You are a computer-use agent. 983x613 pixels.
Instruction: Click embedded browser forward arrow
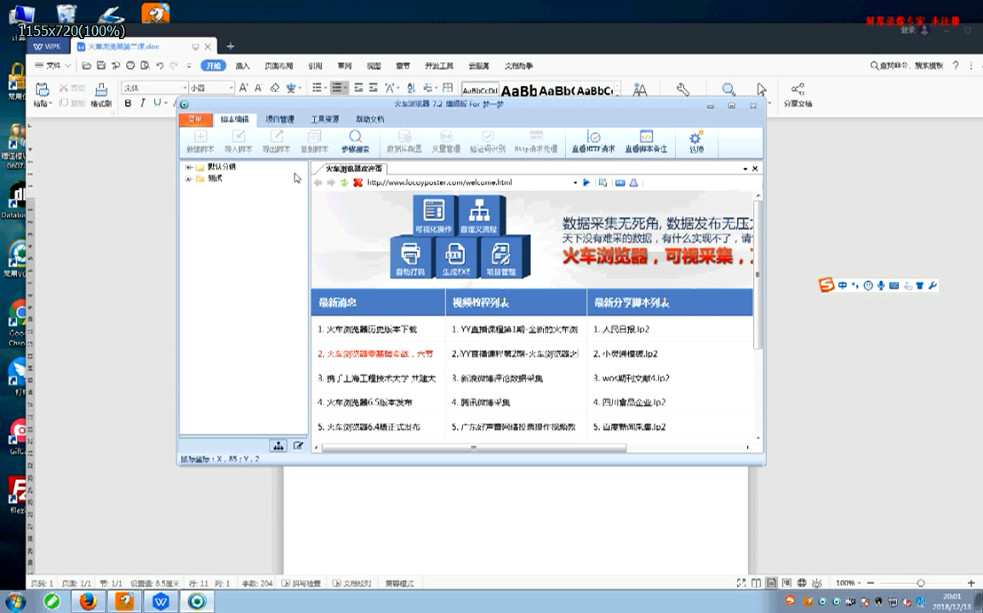[331, 182]
